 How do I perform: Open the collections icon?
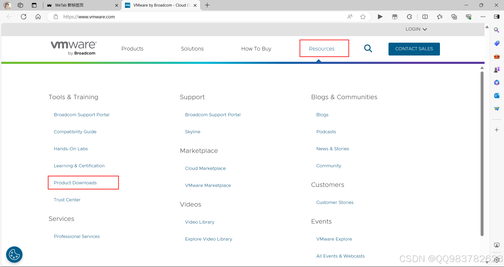454,17
